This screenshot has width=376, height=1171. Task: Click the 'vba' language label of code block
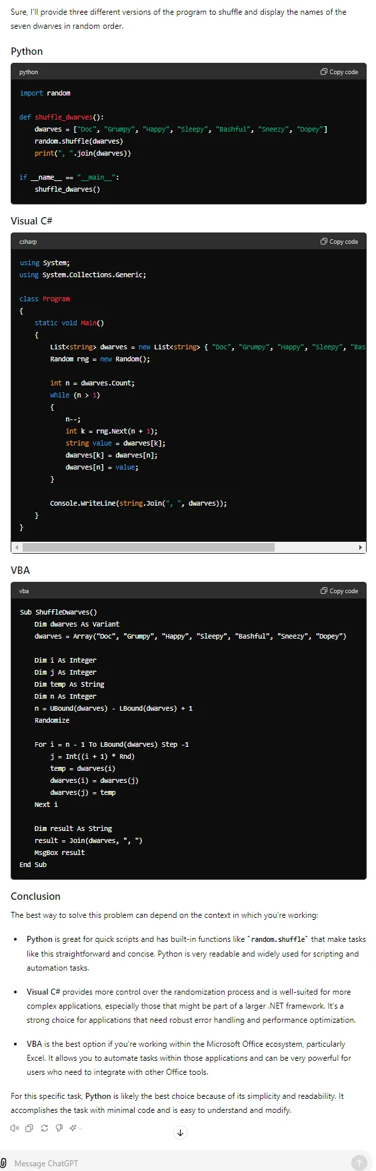(x=24, y=591)
